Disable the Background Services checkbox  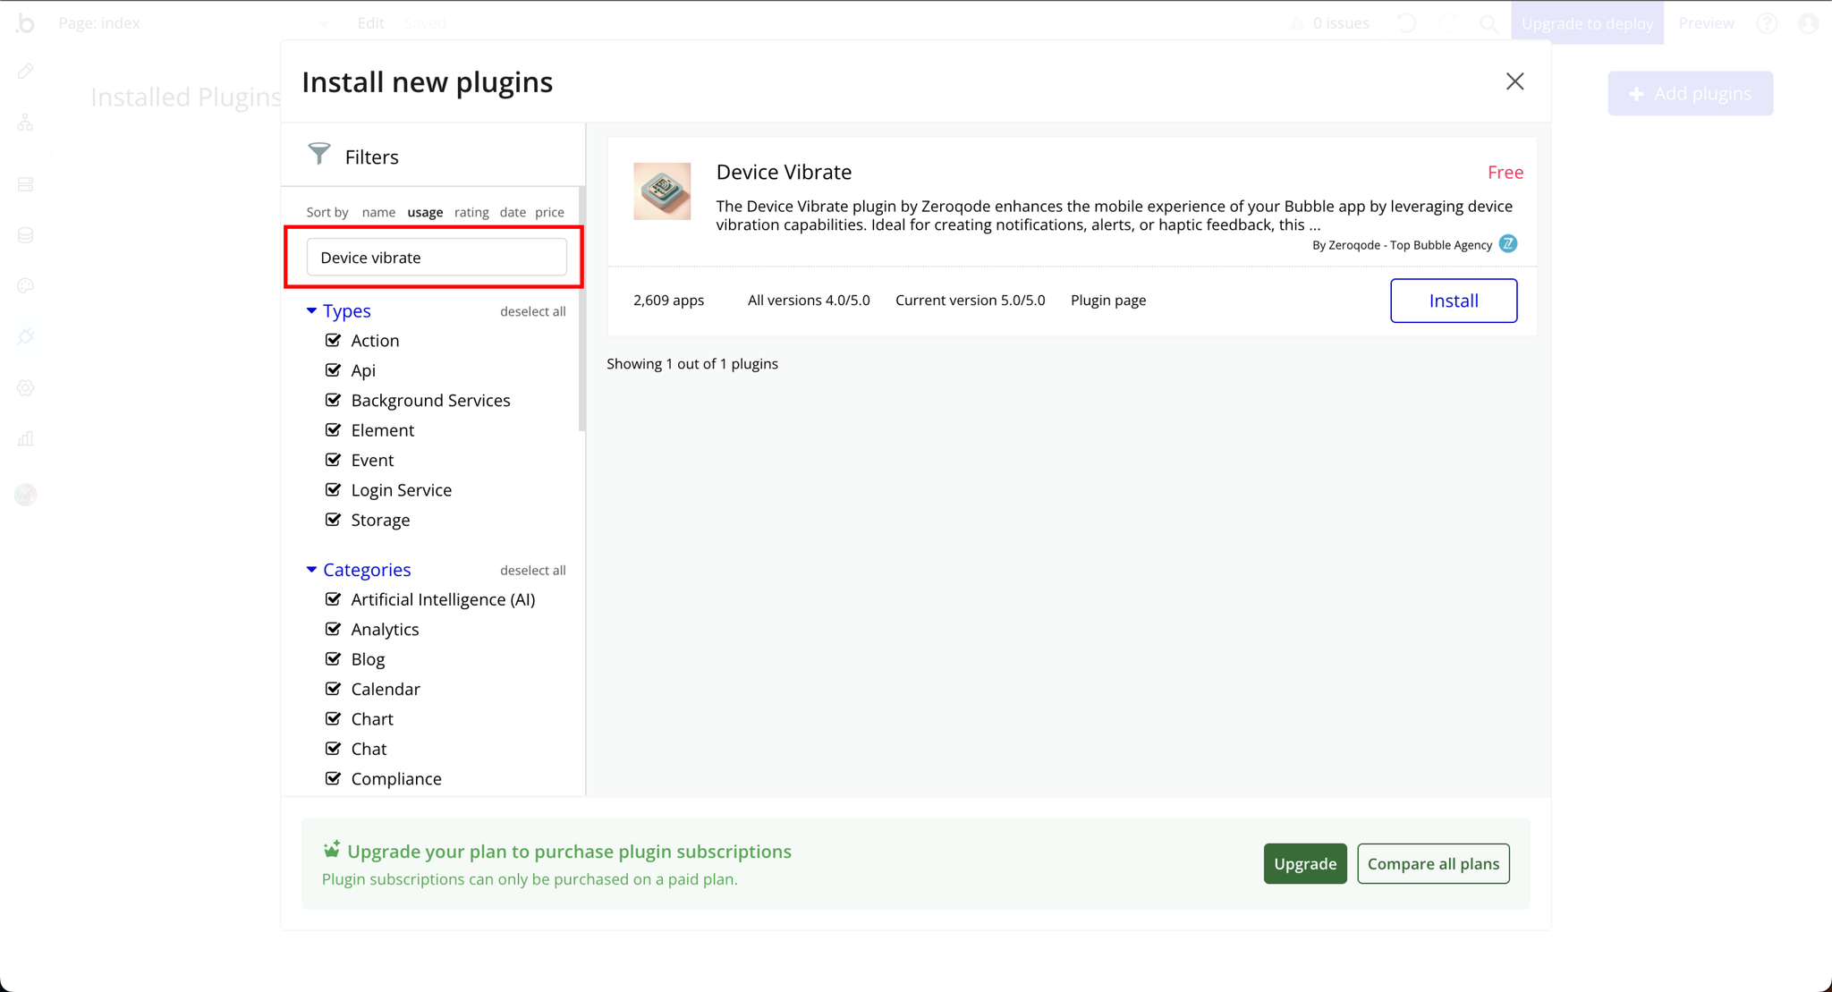(334, 400)
